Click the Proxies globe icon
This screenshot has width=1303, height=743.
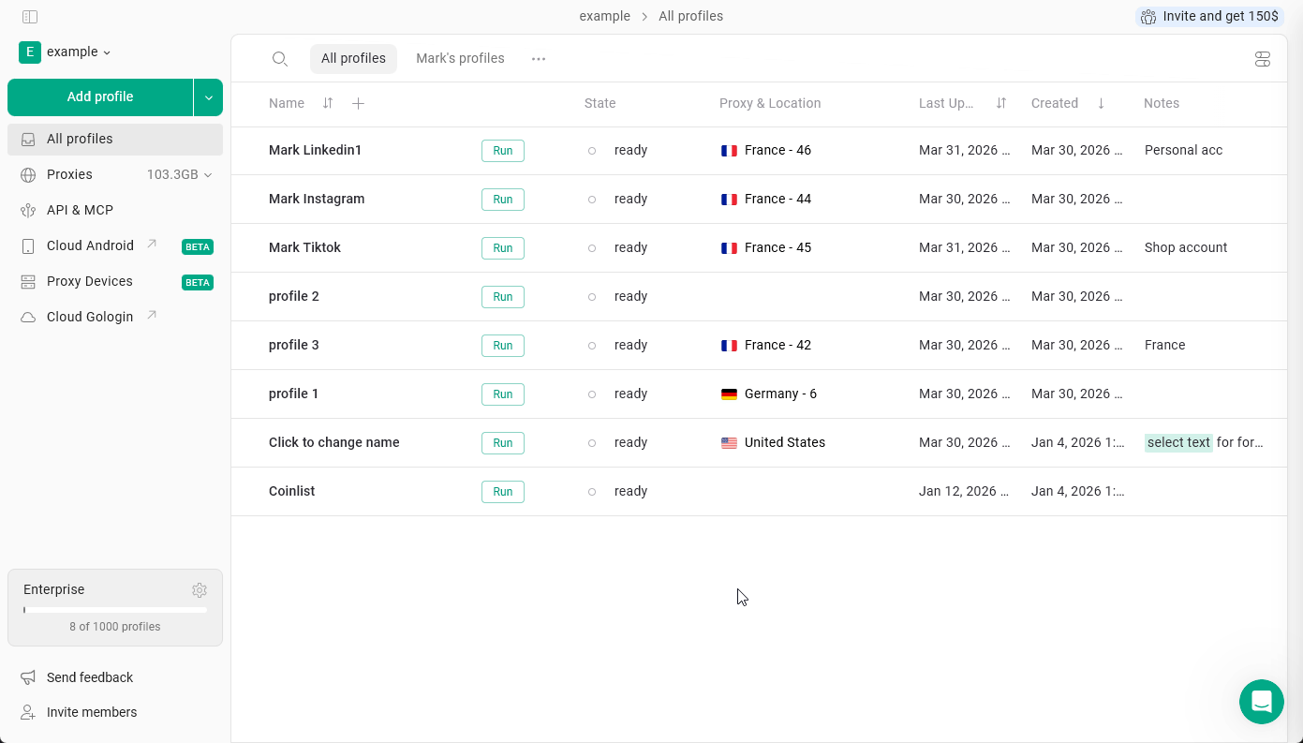28,175
